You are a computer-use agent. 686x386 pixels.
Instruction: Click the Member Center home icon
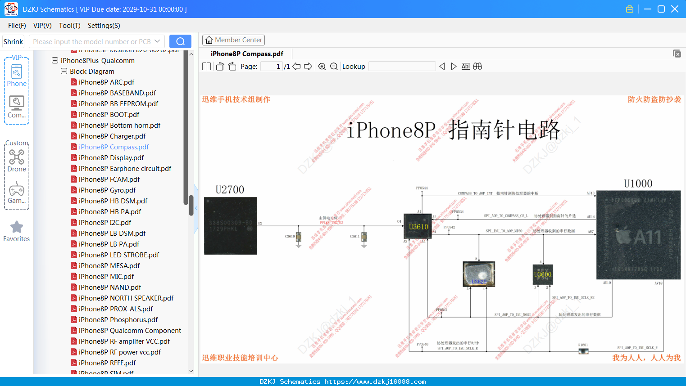point(209,40)
